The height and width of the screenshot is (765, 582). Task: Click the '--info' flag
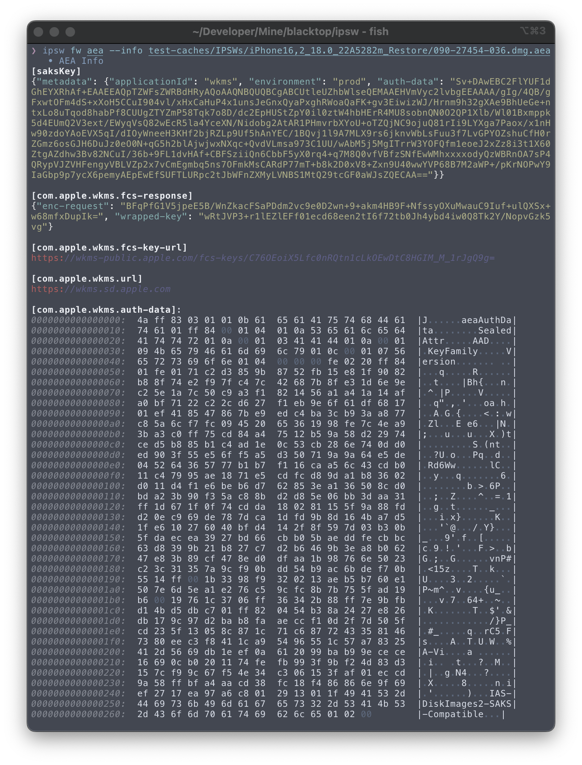(x=126, y=51)
